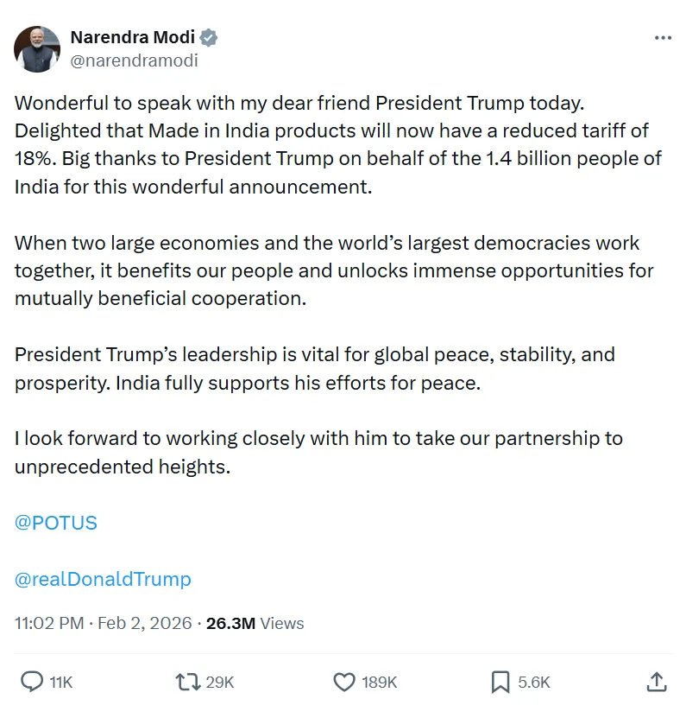Open the reply conversation icon
This screenshot has height=718, width=686.
point(30,682)
